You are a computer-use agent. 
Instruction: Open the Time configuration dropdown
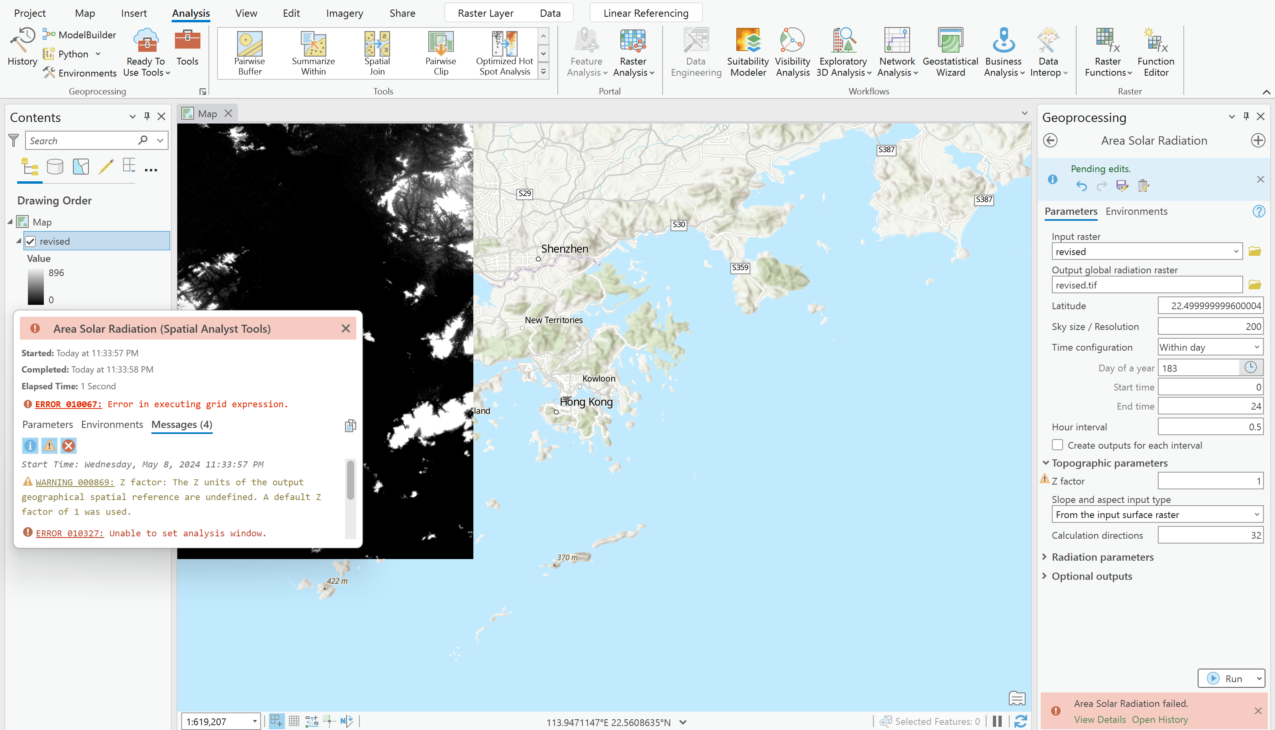click(x=1209, y=347)
